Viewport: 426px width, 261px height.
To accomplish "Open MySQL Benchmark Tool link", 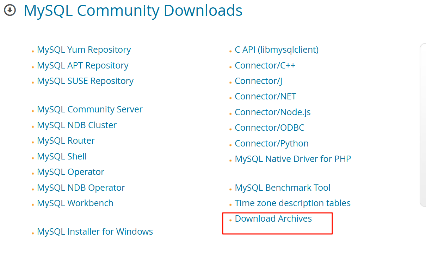I will click(283, 188).
